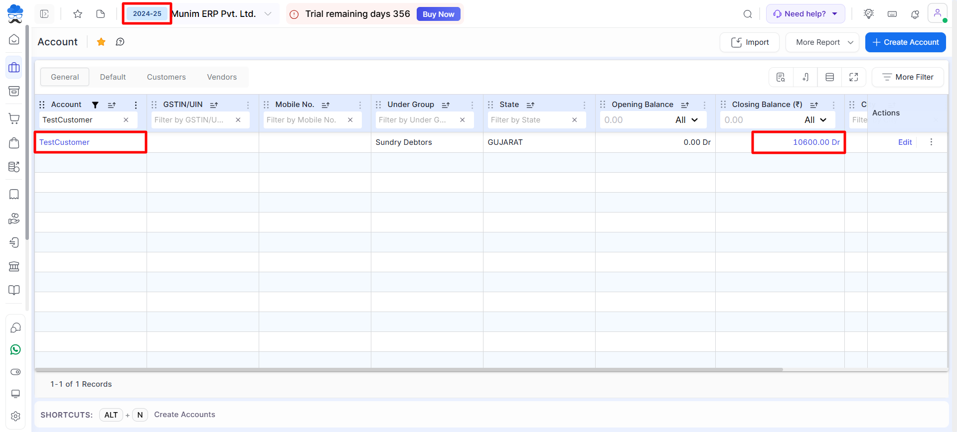The height and width of the screenshot is (432, 957).
Task: Click the search magnifier in the top bar
Action: click(x=748, y=14)
